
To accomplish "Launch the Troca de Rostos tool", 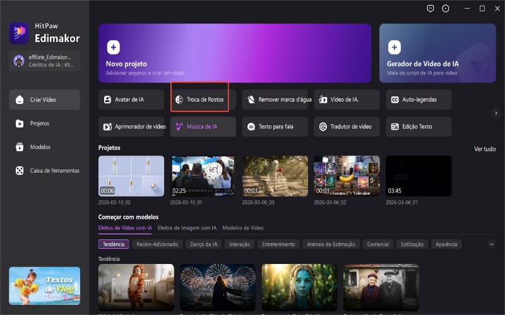I will click(203, 100).
